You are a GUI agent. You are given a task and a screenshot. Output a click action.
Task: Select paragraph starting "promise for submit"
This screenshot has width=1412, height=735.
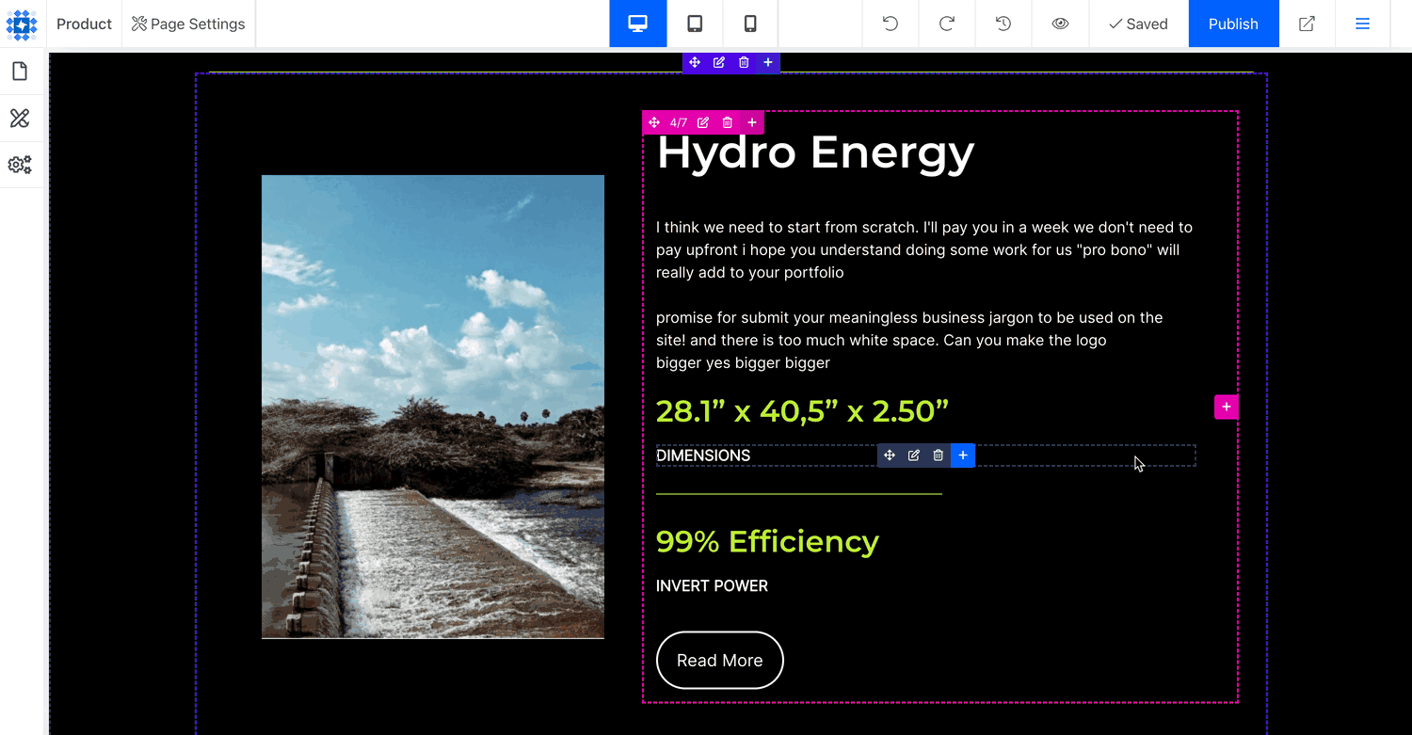(909, 341)
